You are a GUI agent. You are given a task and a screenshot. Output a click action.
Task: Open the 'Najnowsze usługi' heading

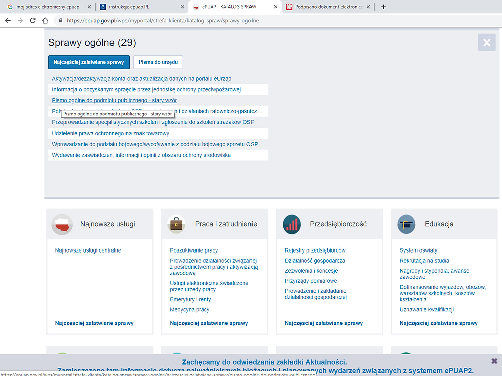click(x=107, y=224)
